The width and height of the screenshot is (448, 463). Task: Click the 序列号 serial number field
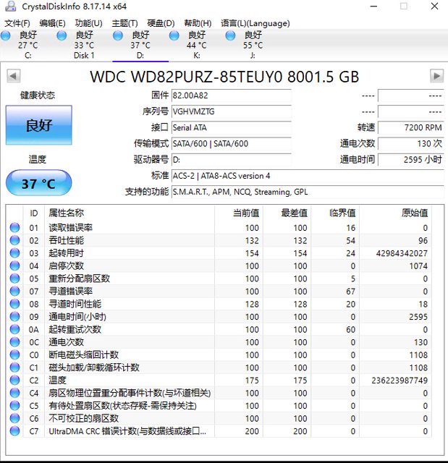click(x=231, y=111)
